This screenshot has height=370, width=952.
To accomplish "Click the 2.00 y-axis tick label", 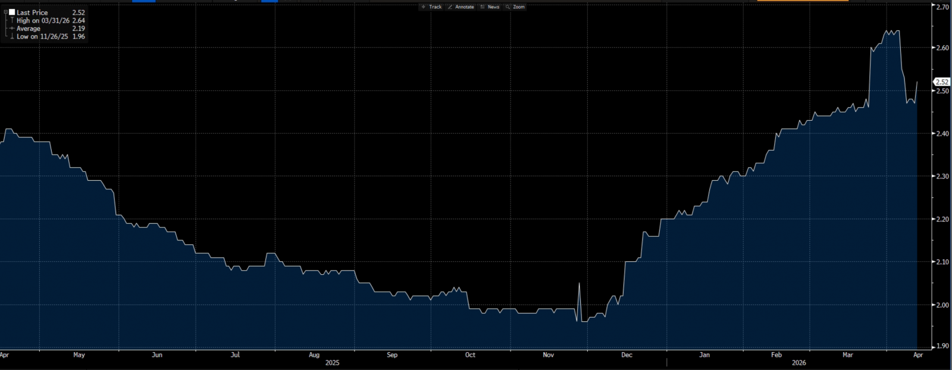I will 942,305.
